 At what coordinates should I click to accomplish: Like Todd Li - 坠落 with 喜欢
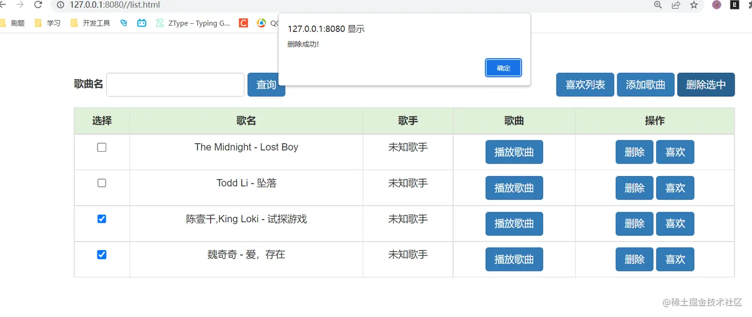(675, 188)
